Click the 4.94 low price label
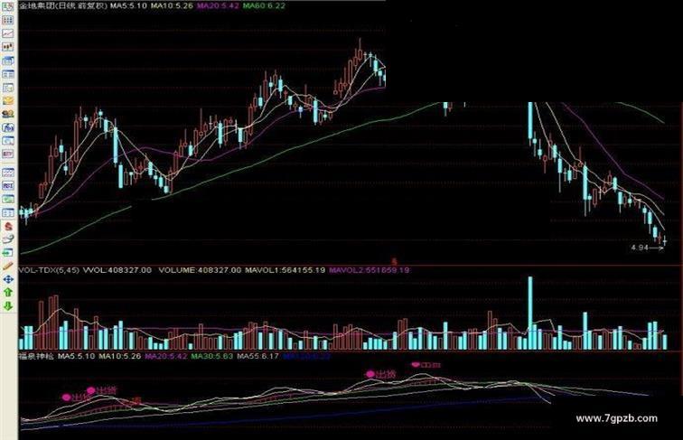 (640, 248)
